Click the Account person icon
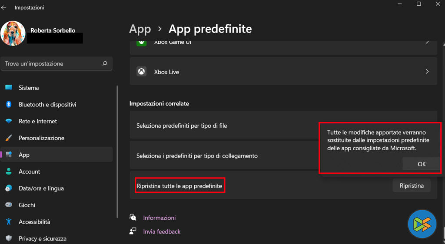Image resolution: width=445 pixels, height=244 pixels. pyautogui.click(x=9, y=171)
